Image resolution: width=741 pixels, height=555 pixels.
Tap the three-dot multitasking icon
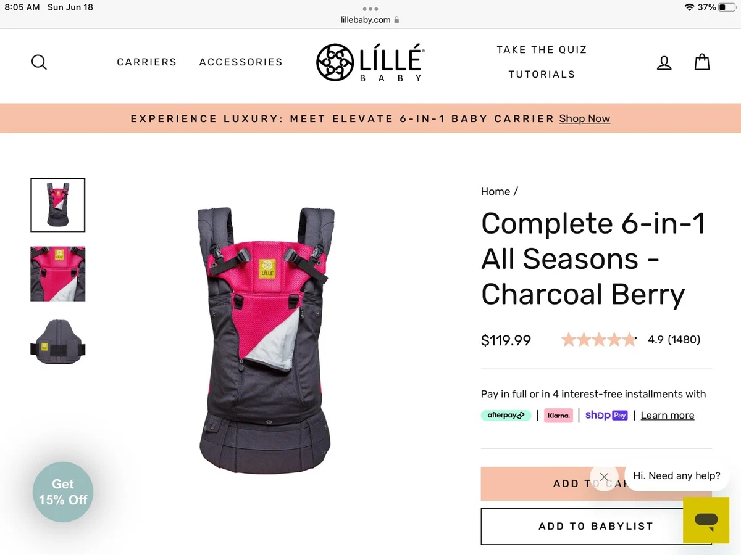[x=371, y=9]
